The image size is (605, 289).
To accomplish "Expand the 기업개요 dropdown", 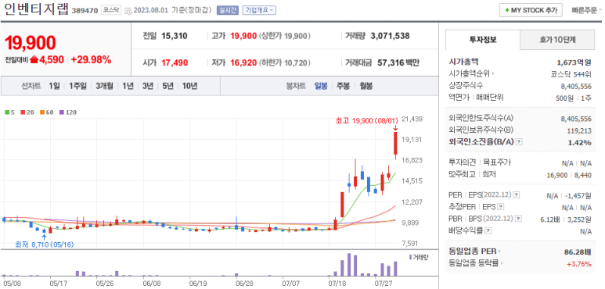I will (259, 10).
